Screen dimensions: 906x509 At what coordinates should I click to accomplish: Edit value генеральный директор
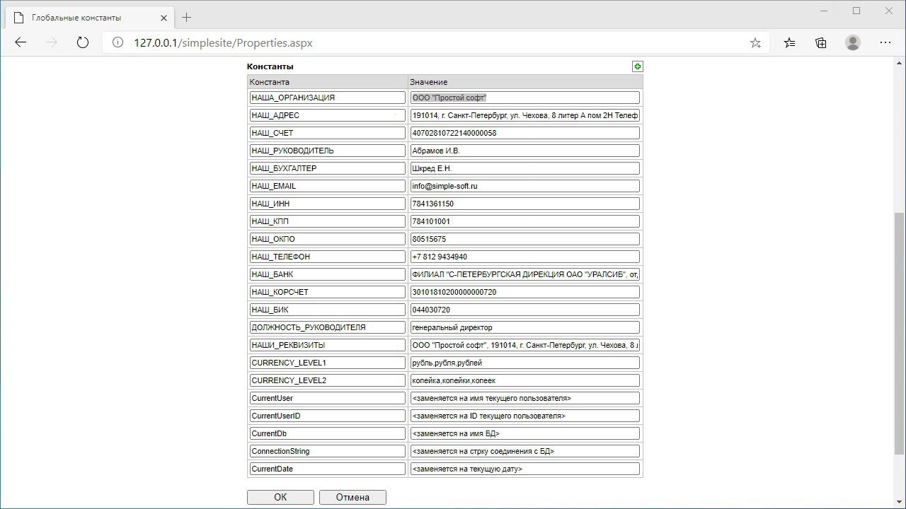(x=524, y=327)
